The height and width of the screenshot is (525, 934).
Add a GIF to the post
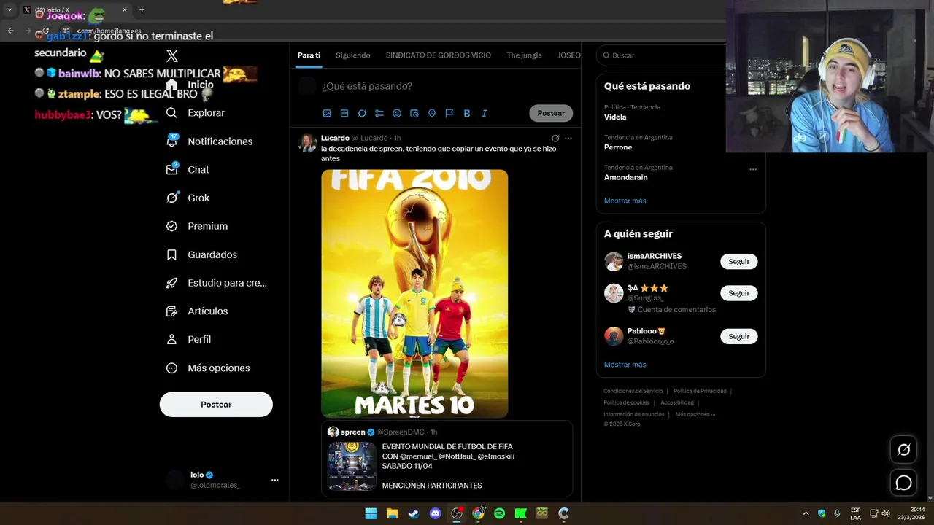(x=344, y=114)
